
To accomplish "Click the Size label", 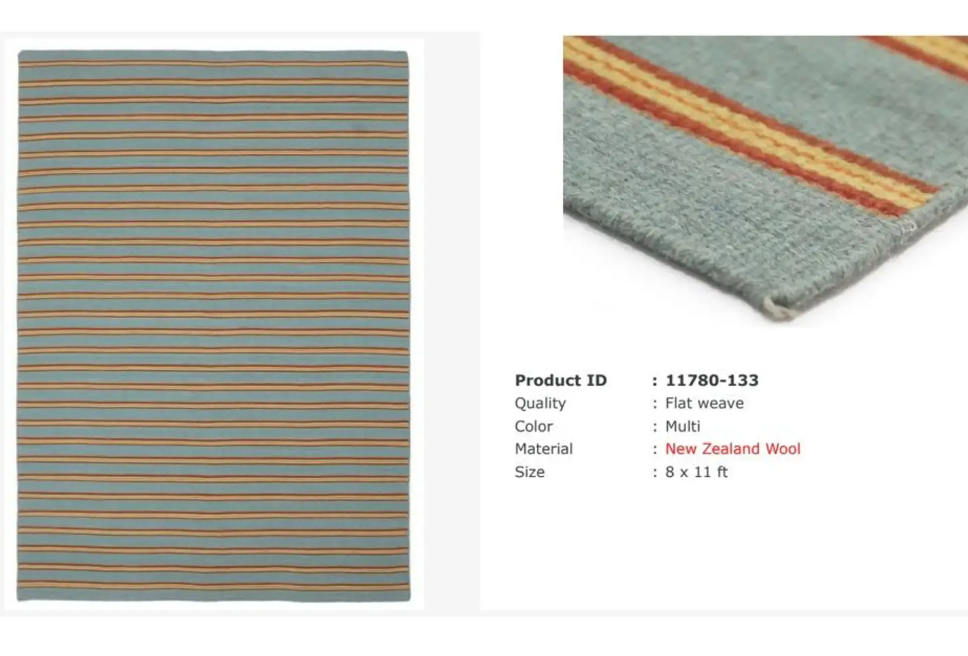I will point(529,472).
